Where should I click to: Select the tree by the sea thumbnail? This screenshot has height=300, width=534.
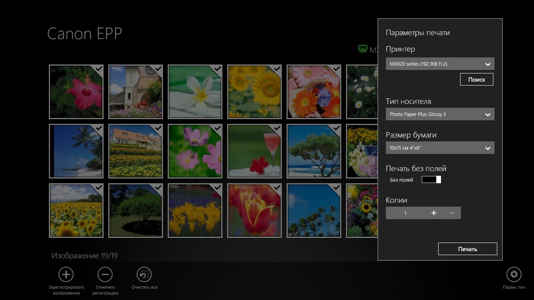coord(314,151)
